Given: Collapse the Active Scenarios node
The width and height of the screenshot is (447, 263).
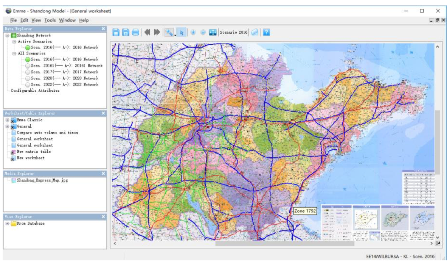Looking at the screenshot, I should (x=14, y=41).
